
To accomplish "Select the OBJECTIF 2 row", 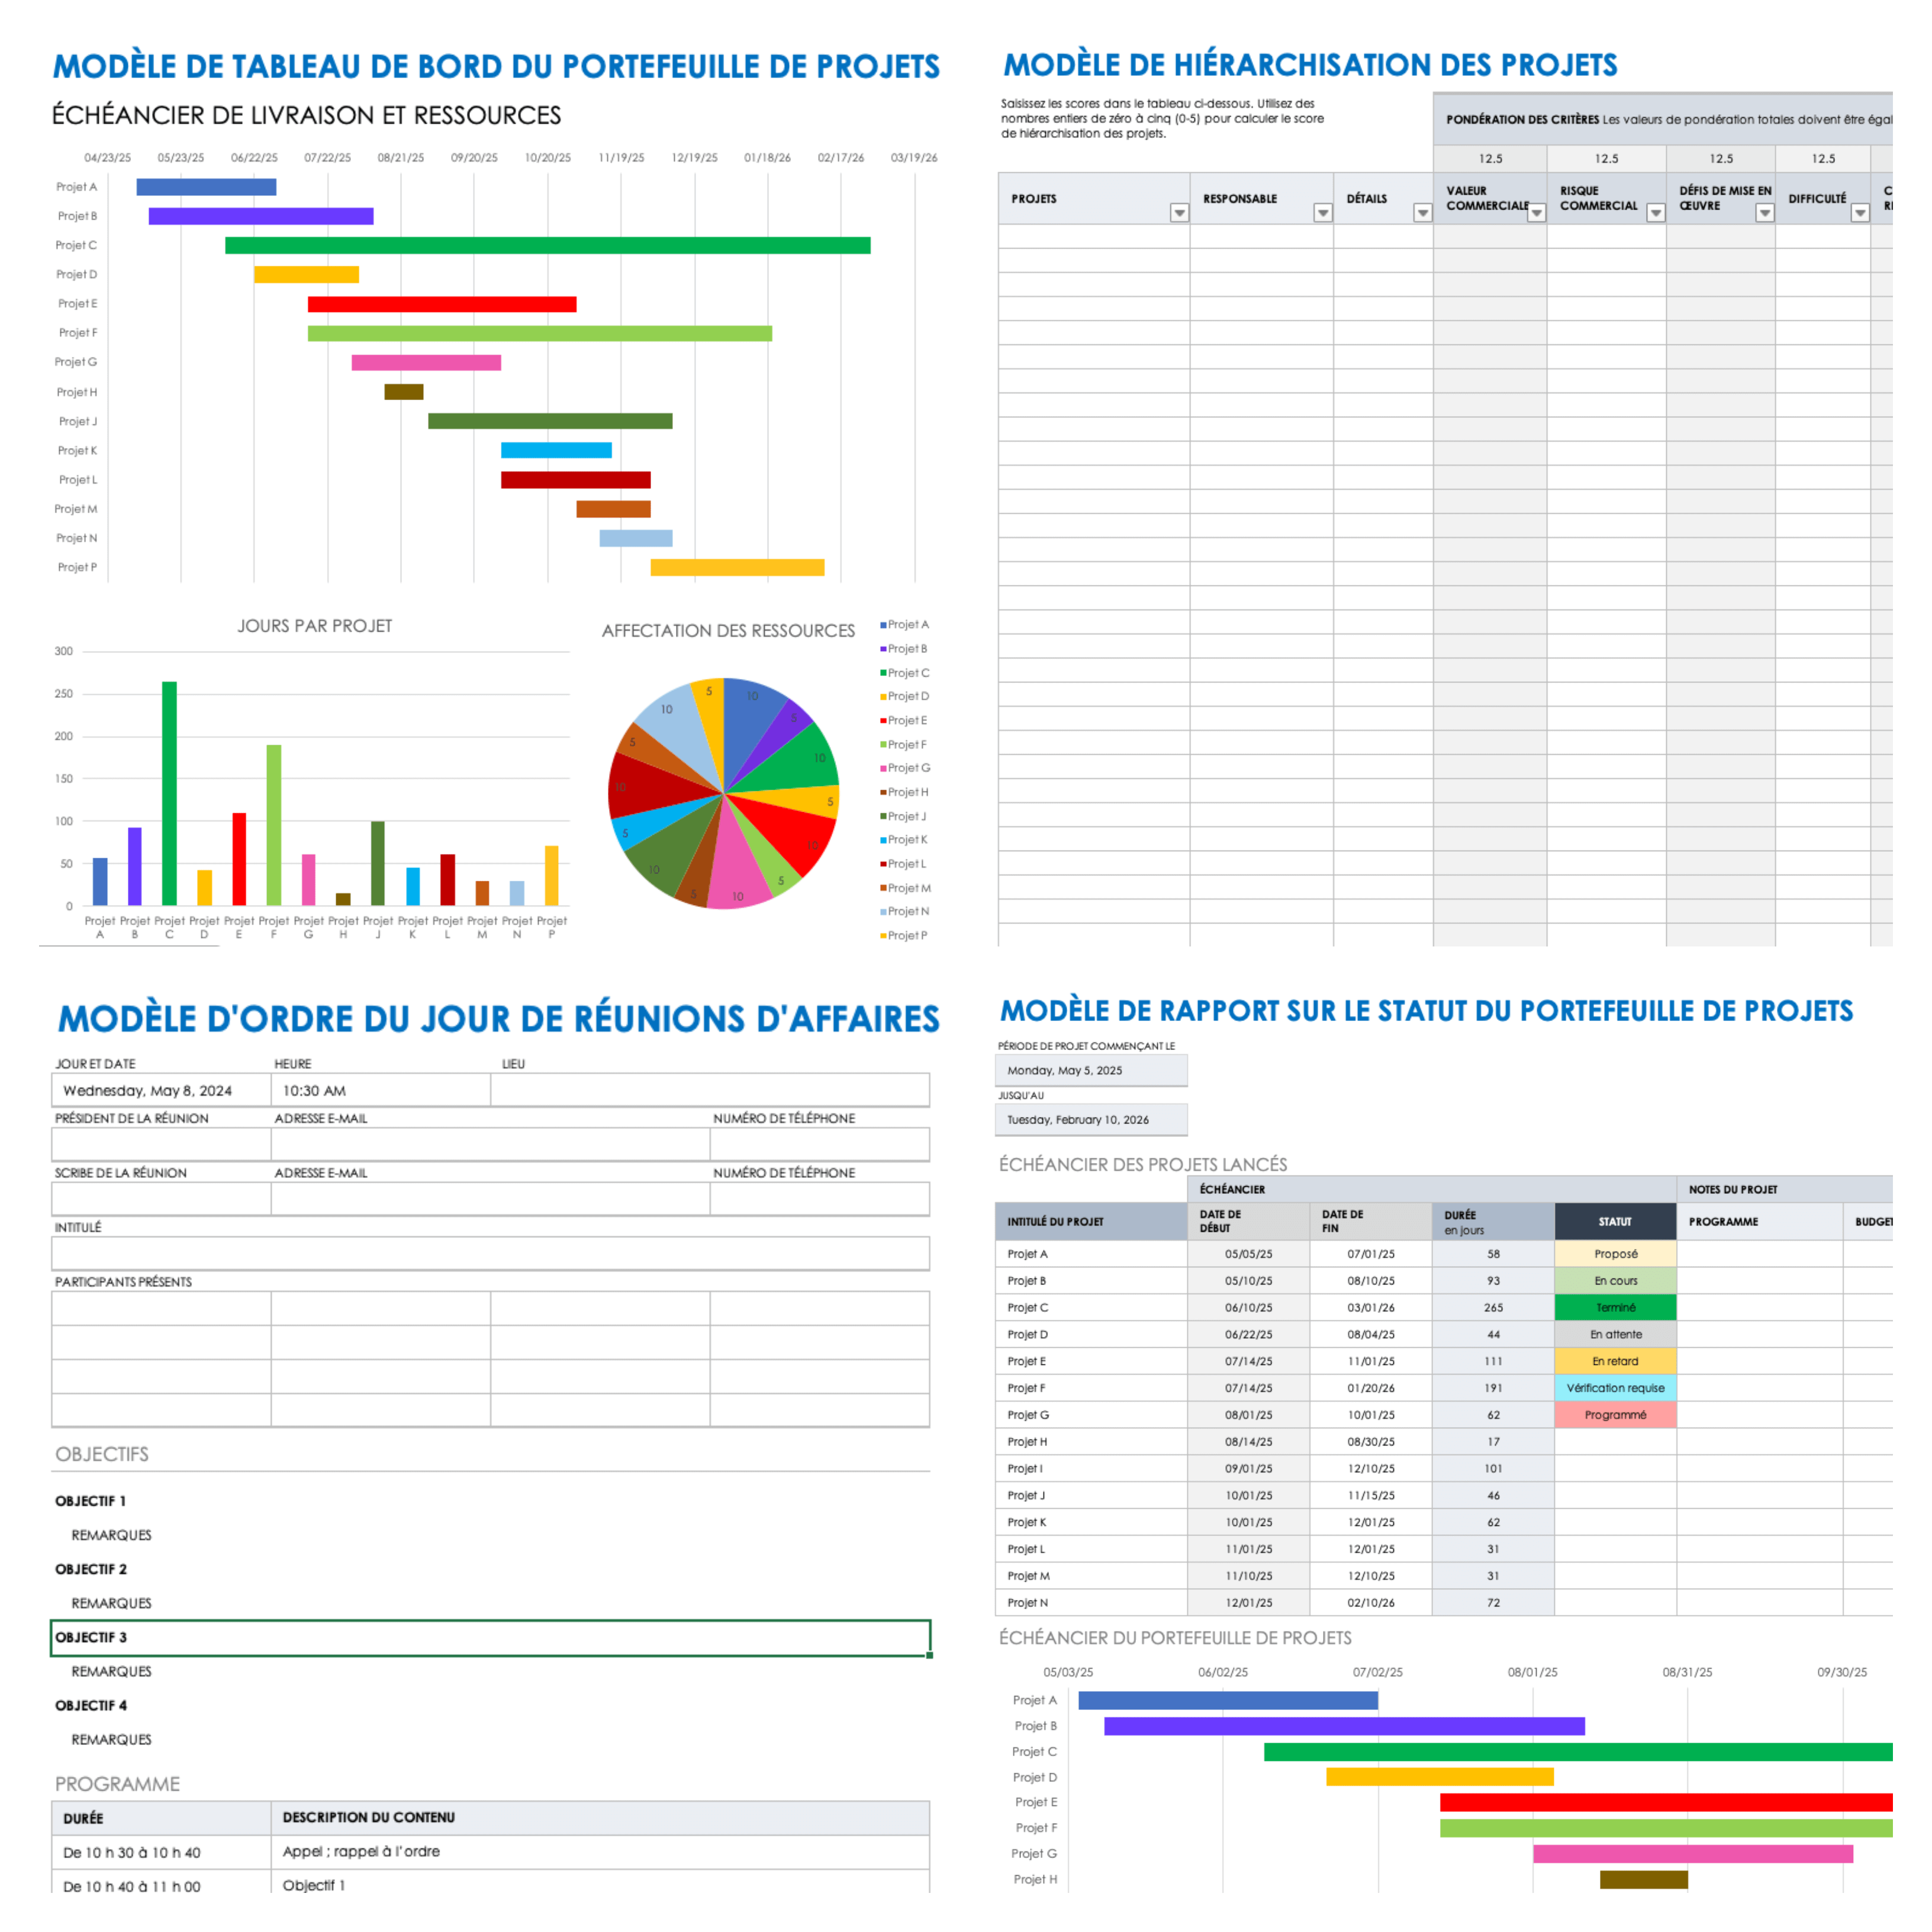I will [x=491, y=1569].
